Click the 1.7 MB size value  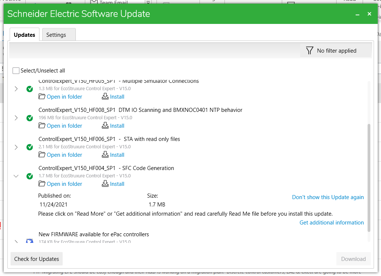(157, 205)
